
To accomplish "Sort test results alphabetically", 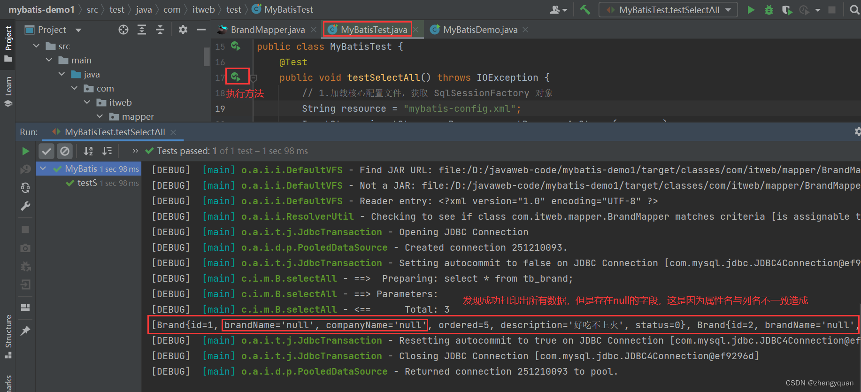I will [x=88, y=151].
